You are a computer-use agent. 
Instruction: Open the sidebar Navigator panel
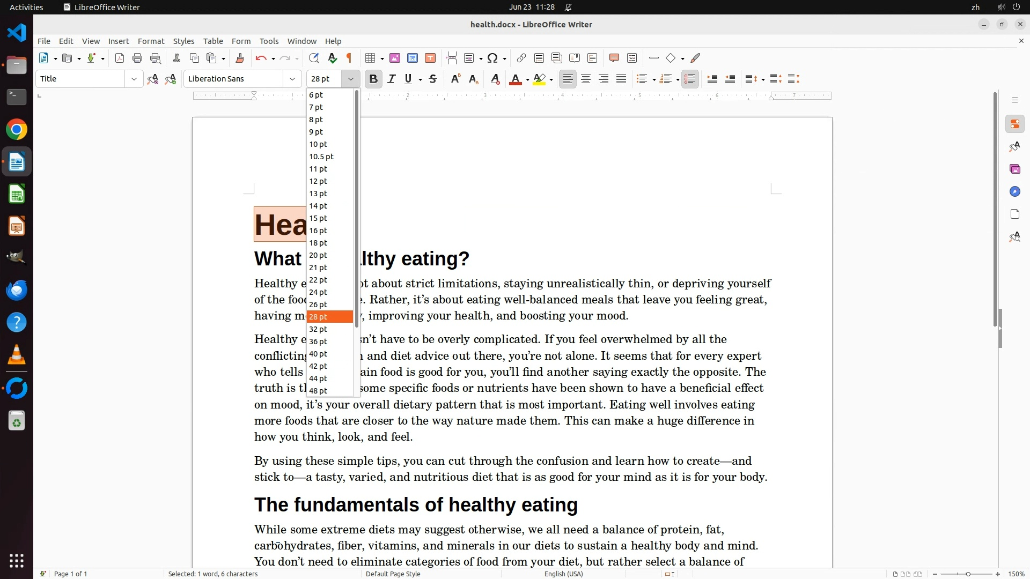(1014, 191)
